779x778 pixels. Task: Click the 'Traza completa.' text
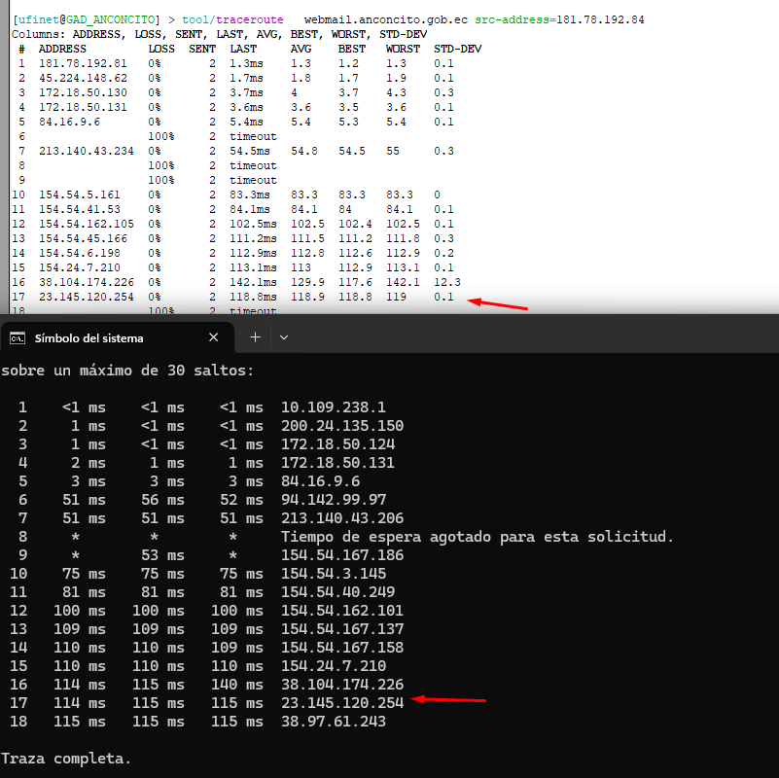(x=65, y=758)
